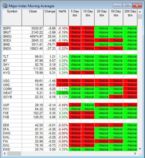This screenshot has height=158, width=145.
Task: Click the application icon in the title bar
Action: pos(5,6)
